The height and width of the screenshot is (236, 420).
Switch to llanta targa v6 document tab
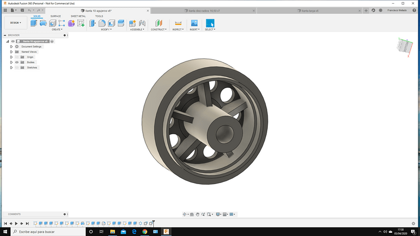tap(309, 10)
